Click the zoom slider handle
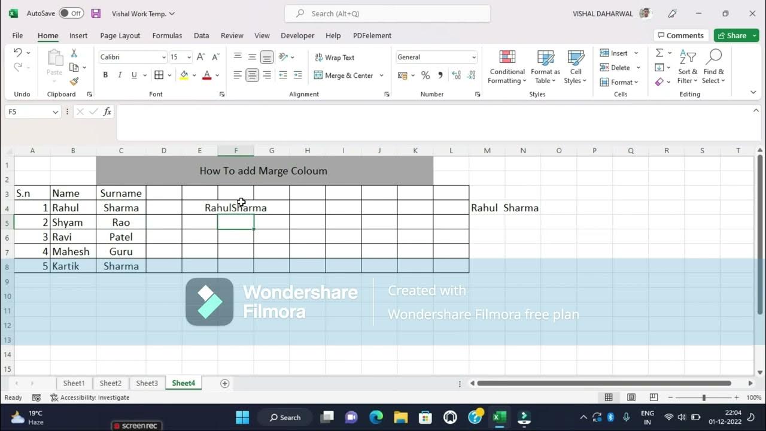Screen dimensions: 766x431 (704, 397)
